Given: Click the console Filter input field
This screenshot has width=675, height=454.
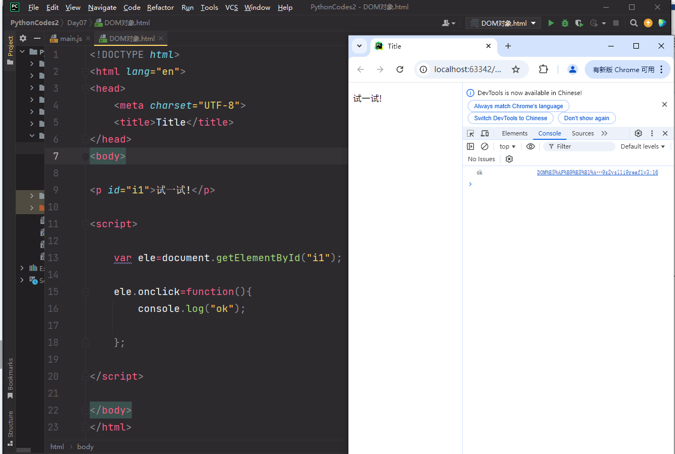Looking at the screenshot, I should 579,146.
